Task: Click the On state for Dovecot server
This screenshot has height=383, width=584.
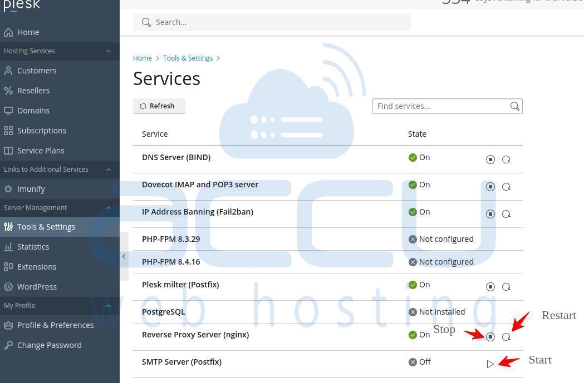Action: coord(419,185)
